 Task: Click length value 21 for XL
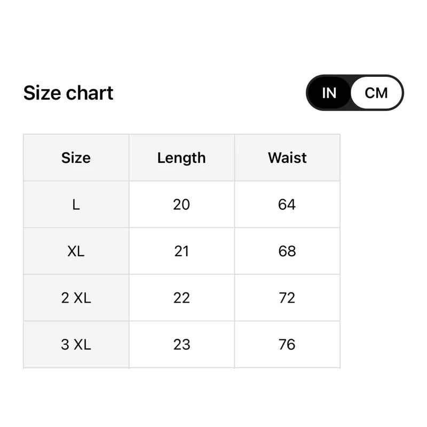pyautogui.click(x=181, y=251)
